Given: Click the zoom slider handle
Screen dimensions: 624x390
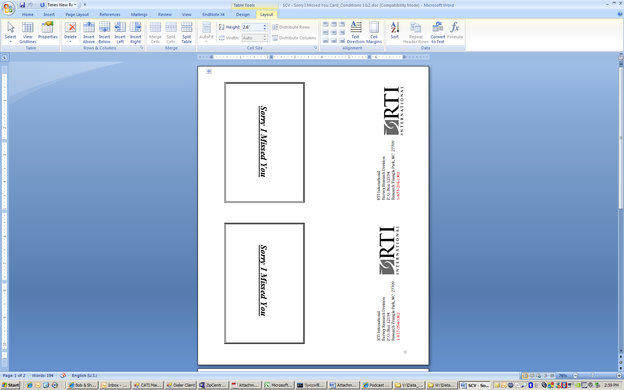Looking at the screenshot, I should 592,376.
